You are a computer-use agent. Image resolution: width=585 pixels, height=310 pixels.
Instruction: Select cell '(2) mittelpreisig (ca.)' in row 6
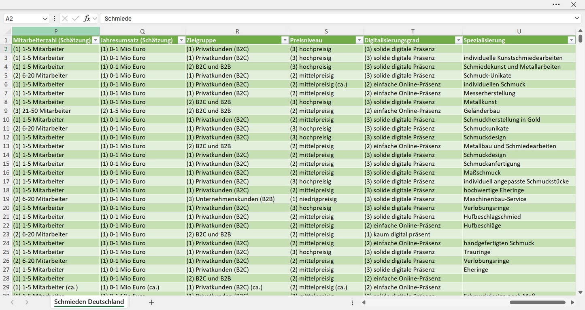pos(326,84)
